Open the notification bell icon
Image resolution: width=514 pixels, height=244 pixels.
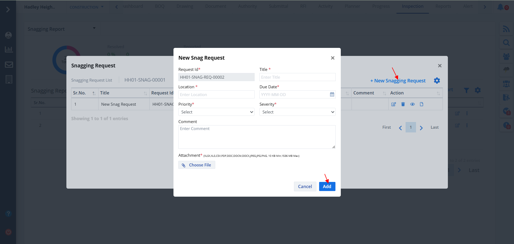pos(500,7)
